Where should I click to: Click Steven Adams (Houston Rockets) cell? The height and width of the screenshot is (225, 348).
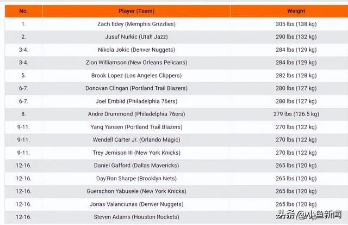[x=136, y=217]
